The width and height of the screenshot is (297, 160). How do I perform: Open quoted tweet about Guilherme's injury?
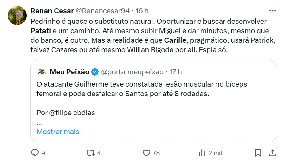[154, 89]
